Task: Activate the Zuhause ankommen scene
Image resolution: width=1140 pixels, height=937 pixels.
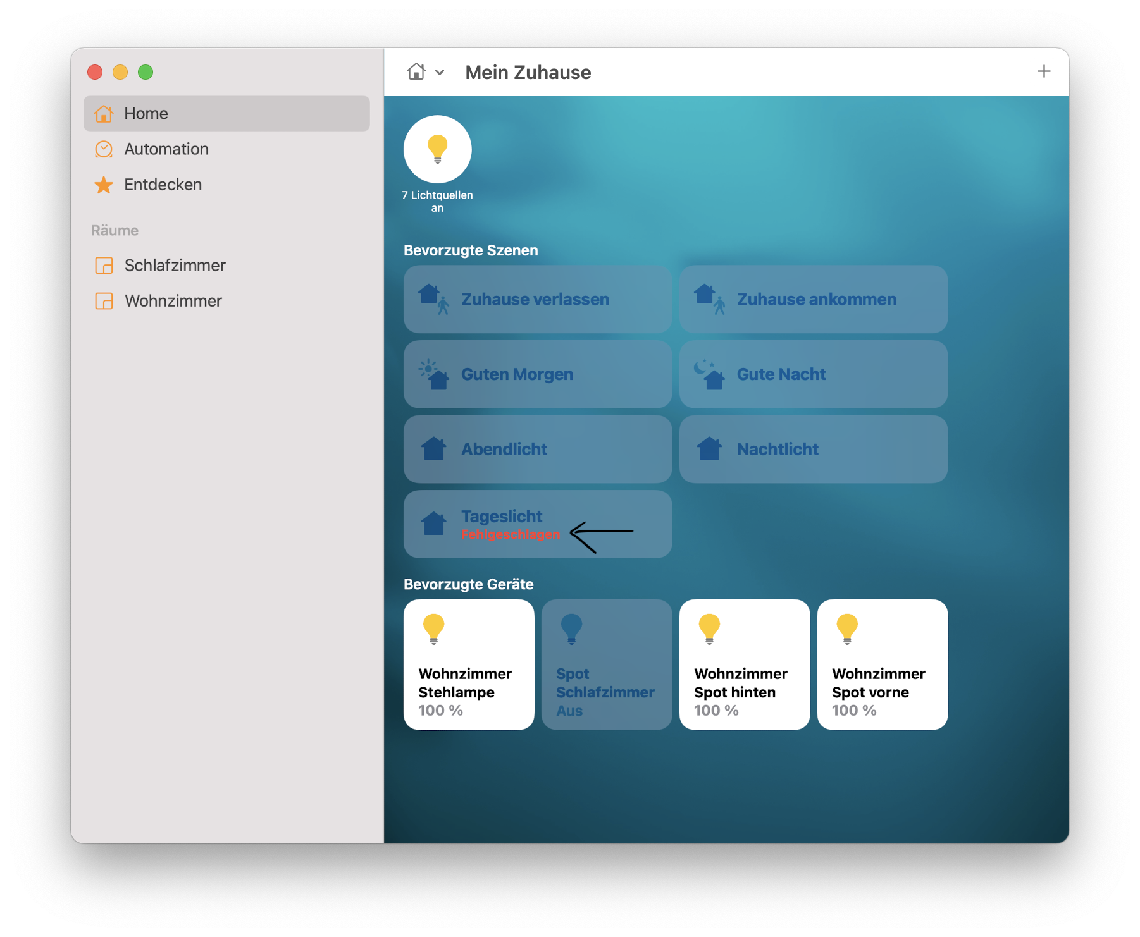Action: pos(814,299)
